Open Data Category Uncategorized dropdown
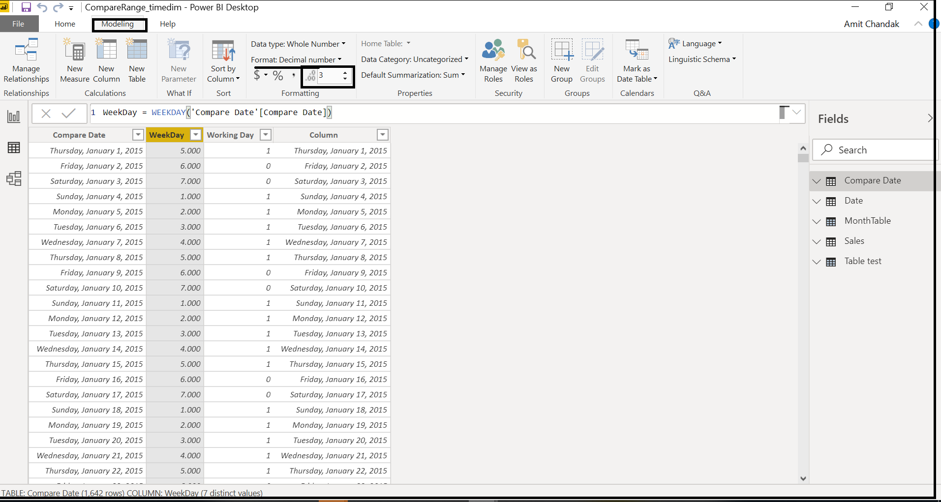The height and width of the screenshot is (502, 941). 415,59
